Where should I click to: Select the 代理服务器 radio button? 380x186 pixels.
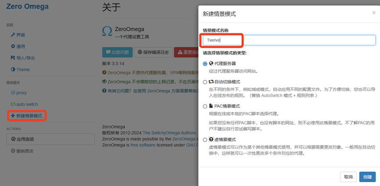[x=205, y=64]
